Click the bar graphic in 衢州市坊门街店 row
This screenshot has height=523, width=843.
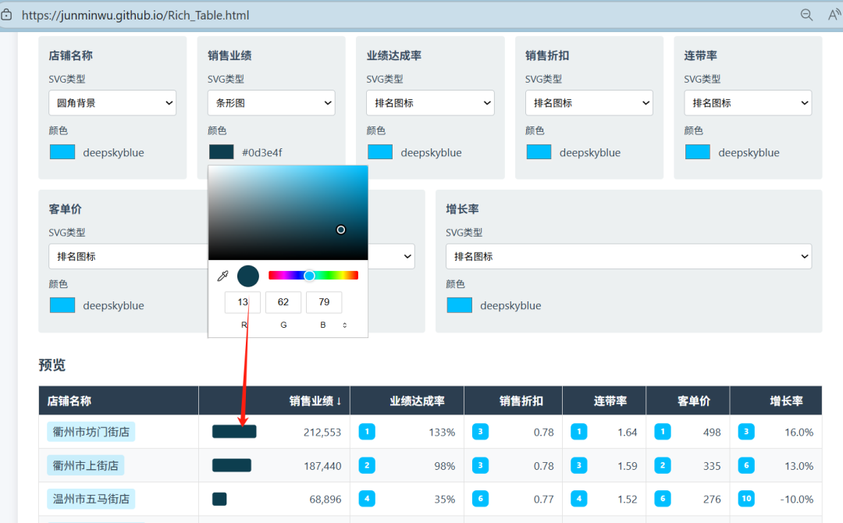(234, 432)
